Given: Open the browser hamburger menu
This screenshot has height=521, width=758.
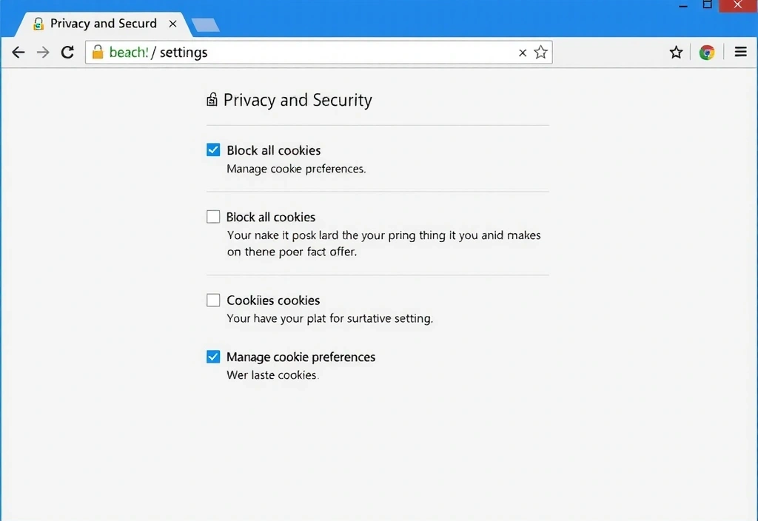Looking at the screenshot, I should pos(740,52).
